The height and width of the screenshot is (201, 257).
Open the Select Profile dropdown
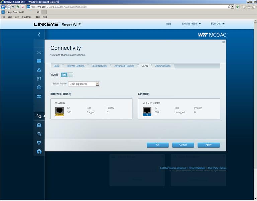84,84
